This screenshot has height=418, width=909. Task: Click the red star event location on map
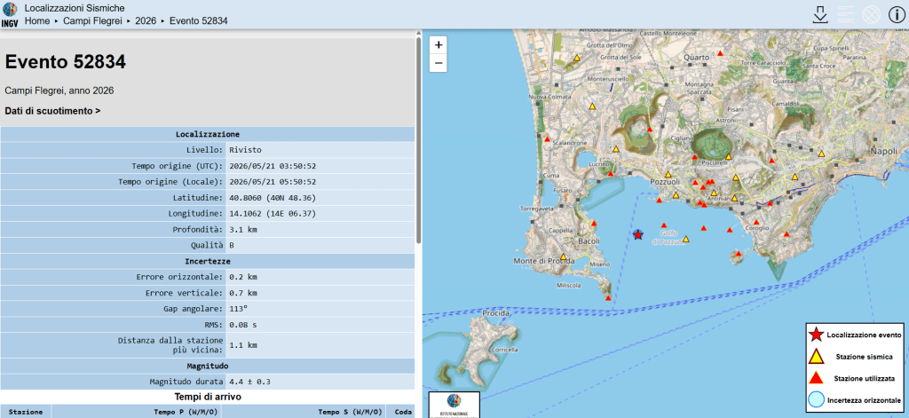[x=638, y=235]
